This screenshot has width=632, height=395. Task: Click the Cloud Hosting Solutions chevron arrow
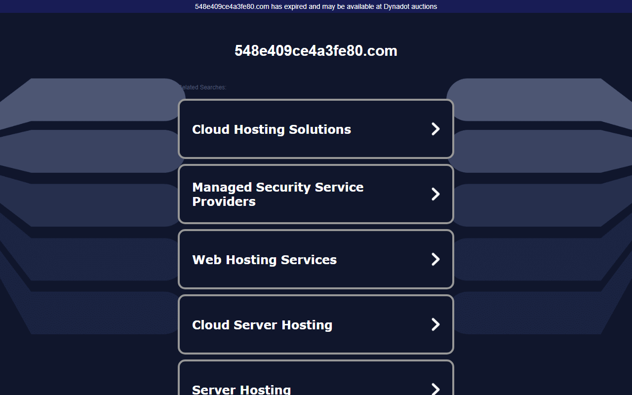[x=435, y=129]
